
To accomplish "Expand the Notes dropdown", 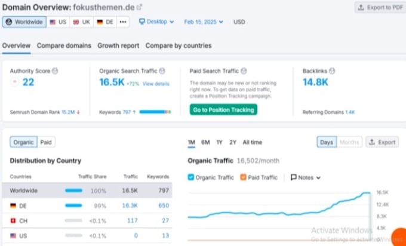I will [x=306, y=177].
